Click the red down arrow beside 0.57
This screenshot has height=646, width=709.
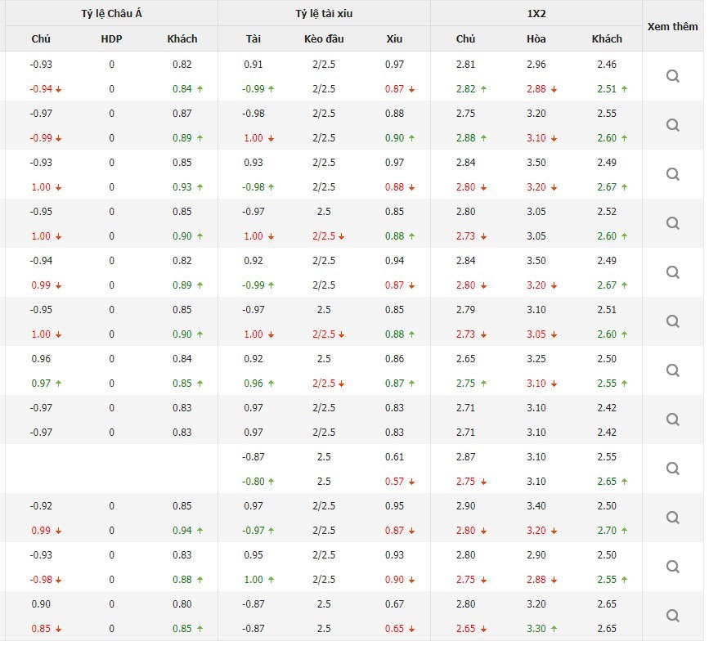[x=412, y=482]
